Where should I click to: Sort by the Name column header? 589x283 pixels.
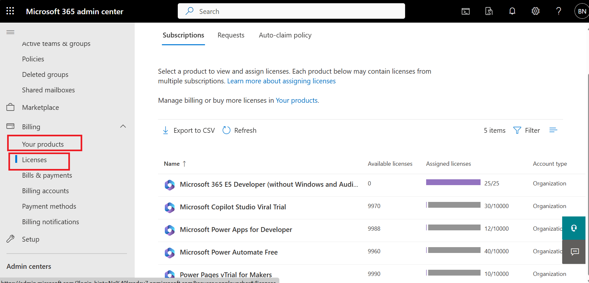pos(175,164)
